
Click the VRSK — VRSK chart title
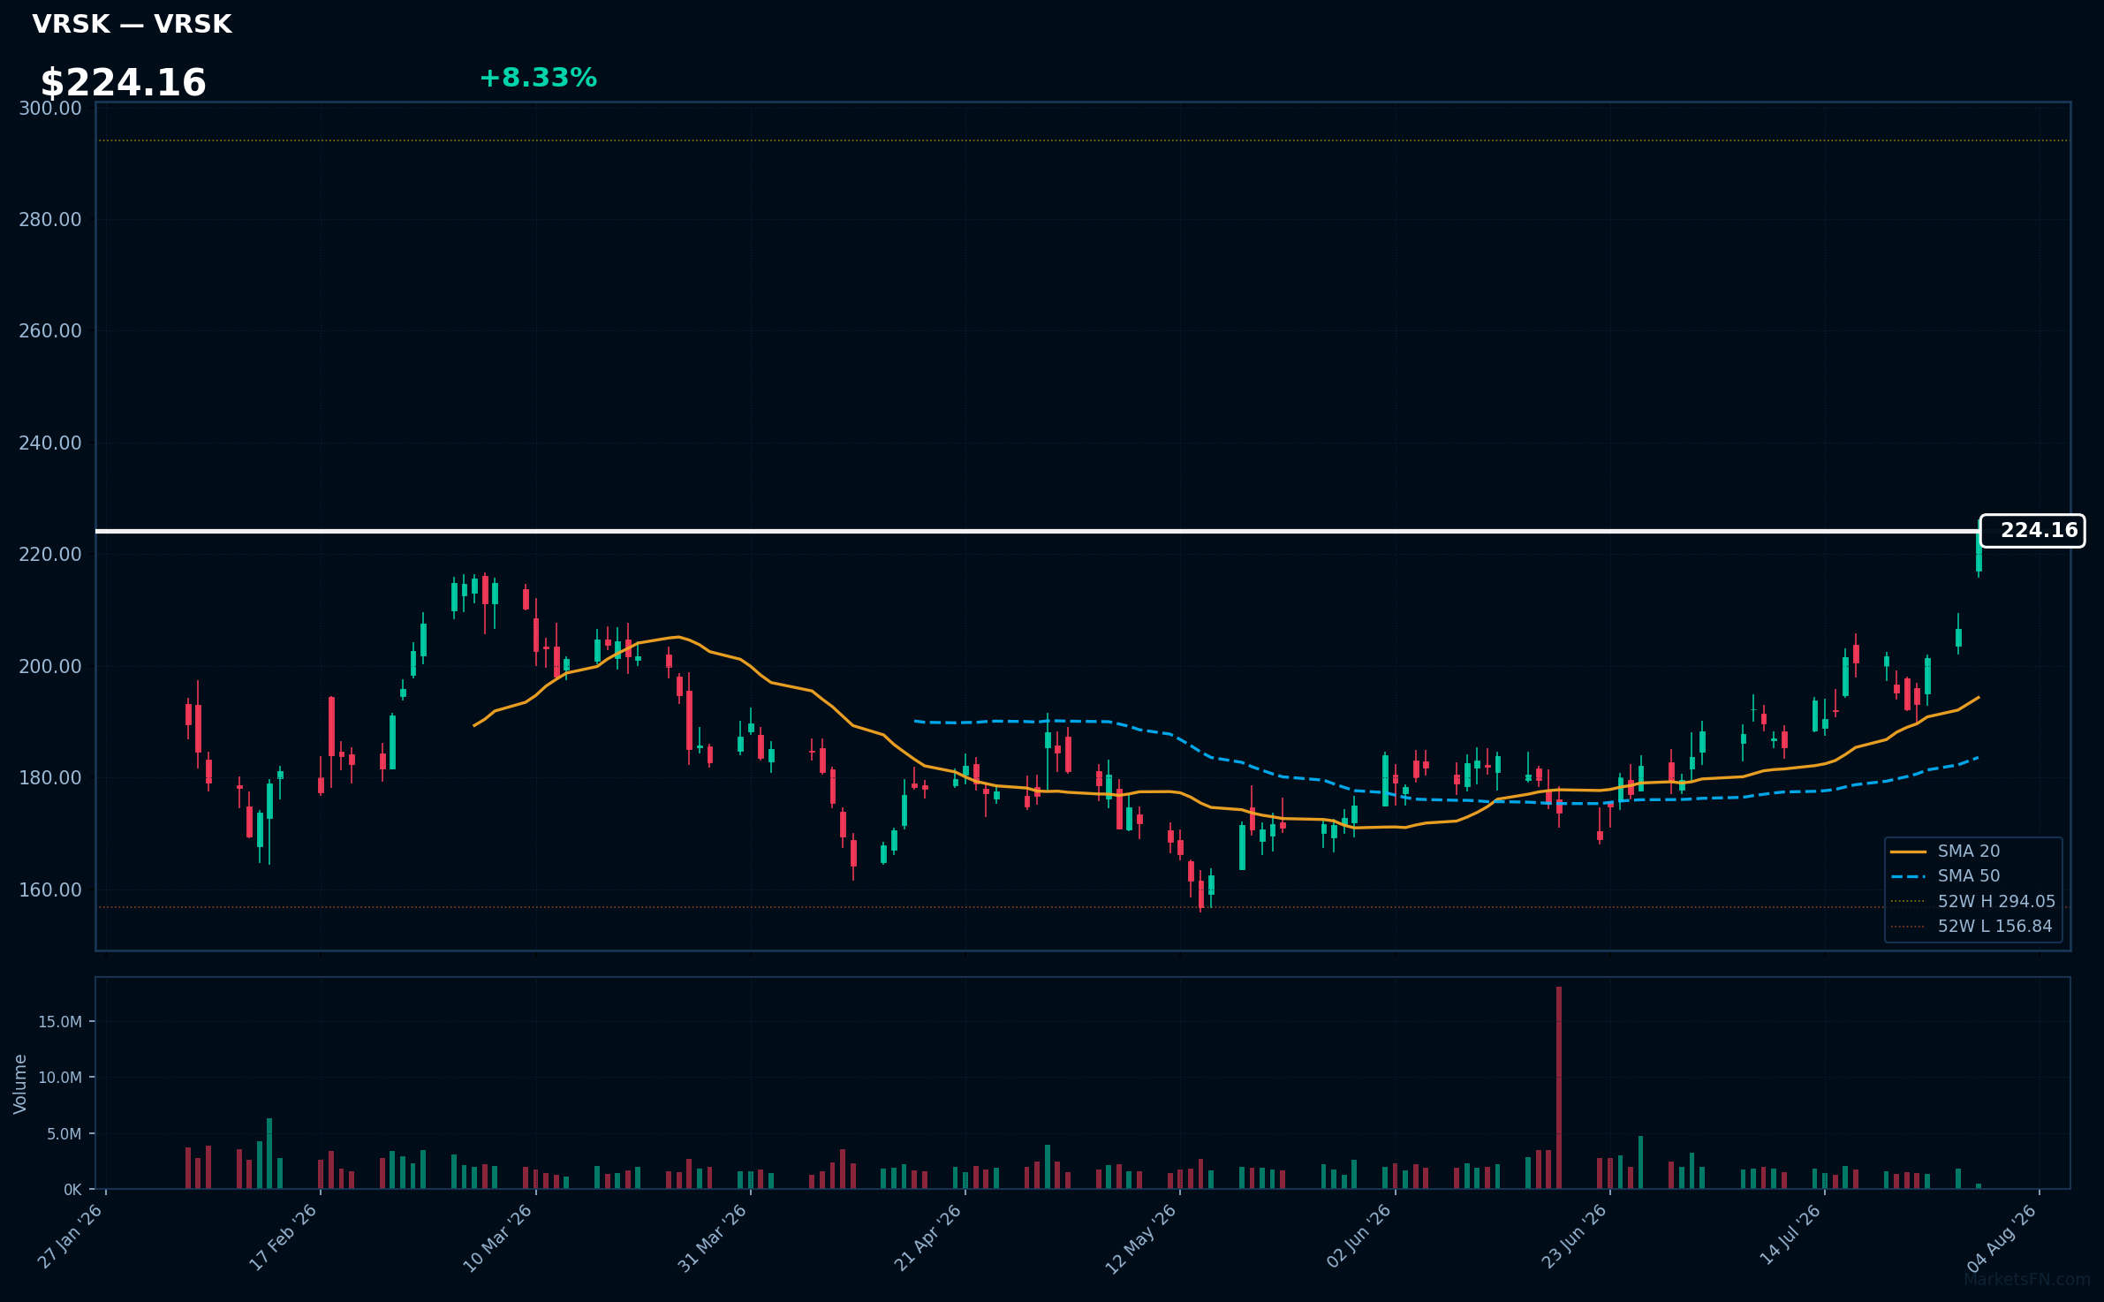132,24
